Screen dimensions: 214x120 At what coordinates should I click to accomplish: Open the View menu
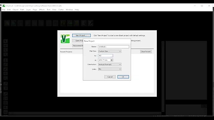click(x=54, y=10)
